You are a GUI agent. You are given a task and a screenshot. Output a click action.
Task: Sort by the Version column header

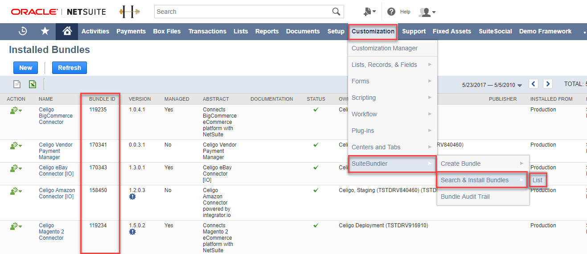point(140,99)
